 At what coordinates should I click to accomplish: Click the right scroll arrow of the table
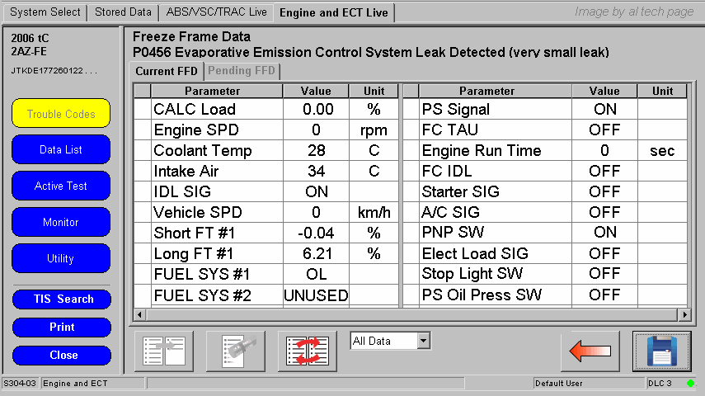(684, 314)
